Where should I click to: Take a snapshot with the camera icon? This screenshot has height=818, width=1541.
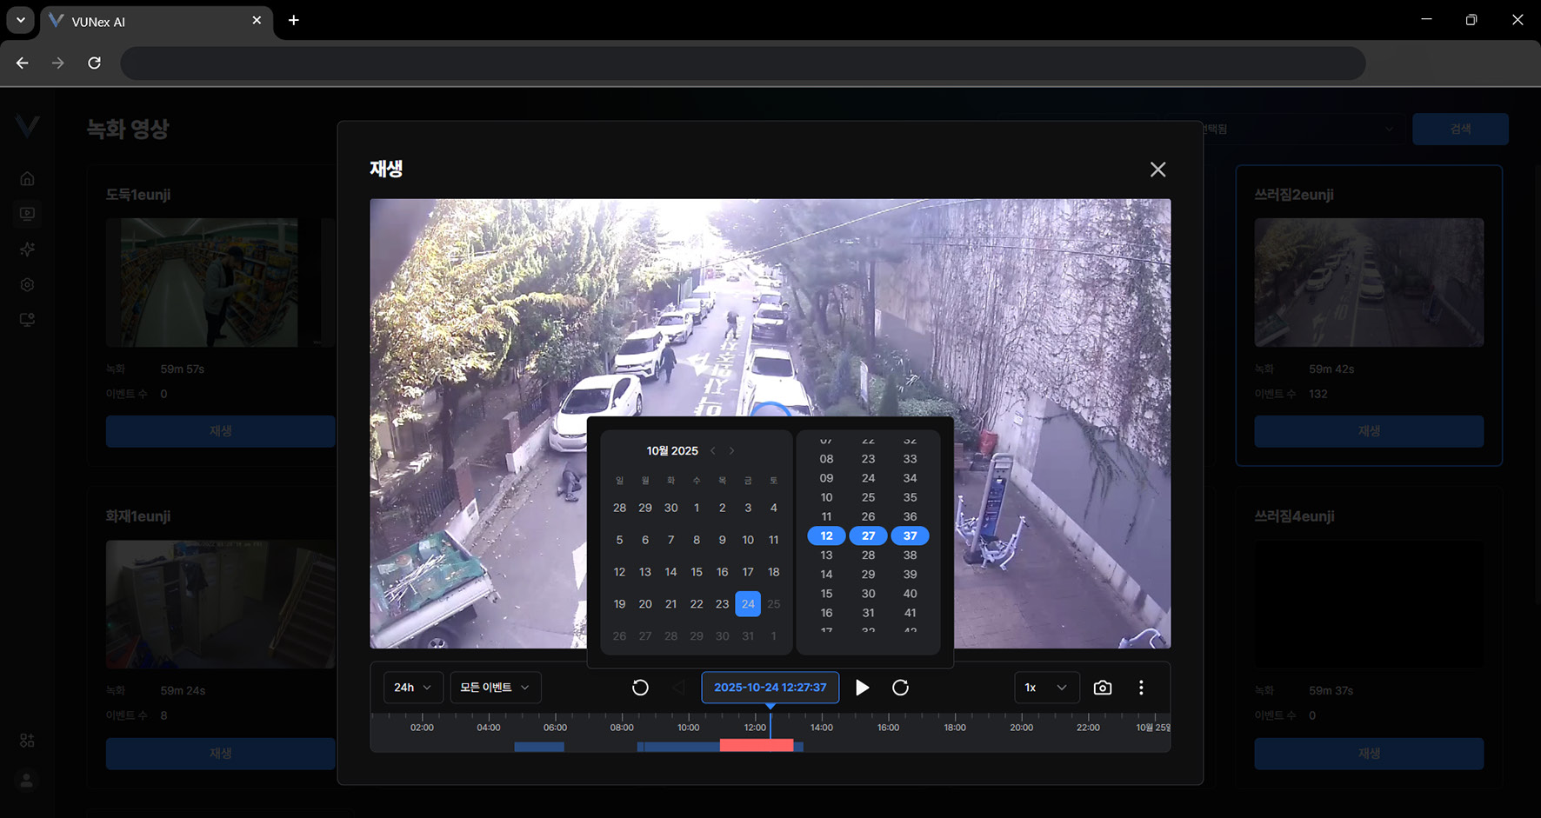(1102, 688)
